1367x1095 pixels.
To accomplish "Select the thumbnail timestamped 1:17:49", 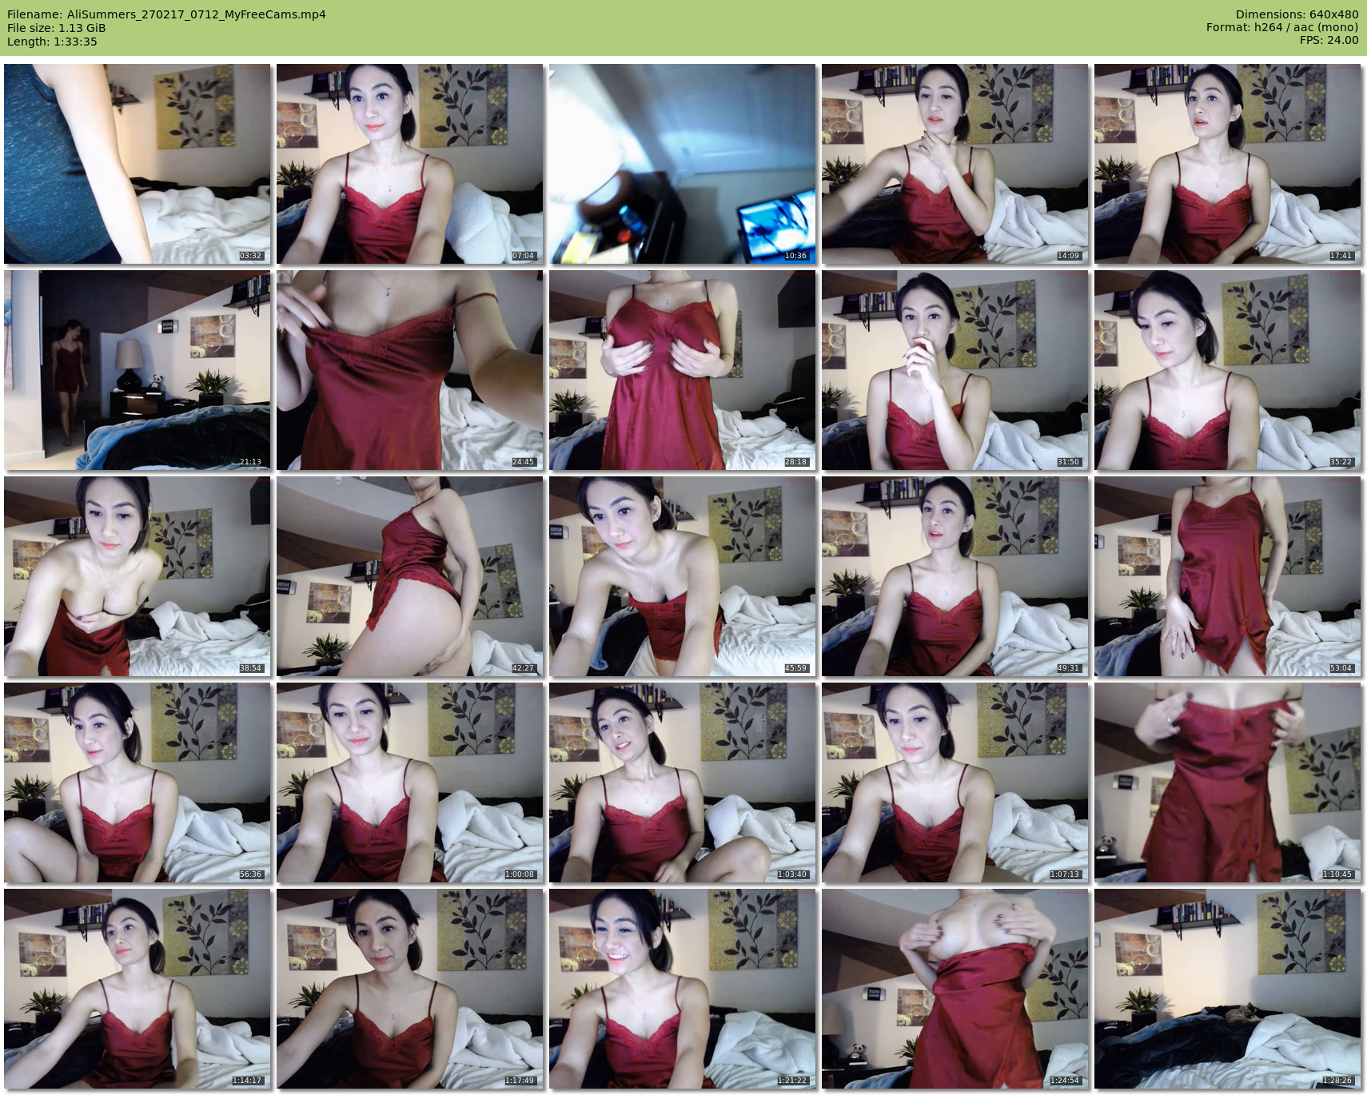I will (409, 989).
